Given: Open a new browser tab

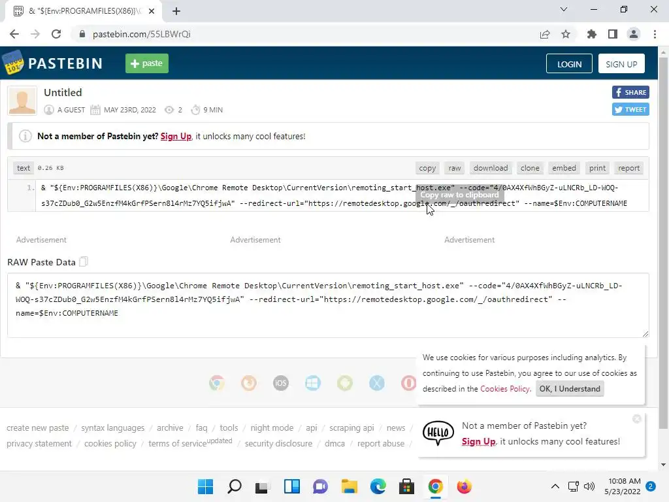Looking at the screenshot, I should 176,11.
